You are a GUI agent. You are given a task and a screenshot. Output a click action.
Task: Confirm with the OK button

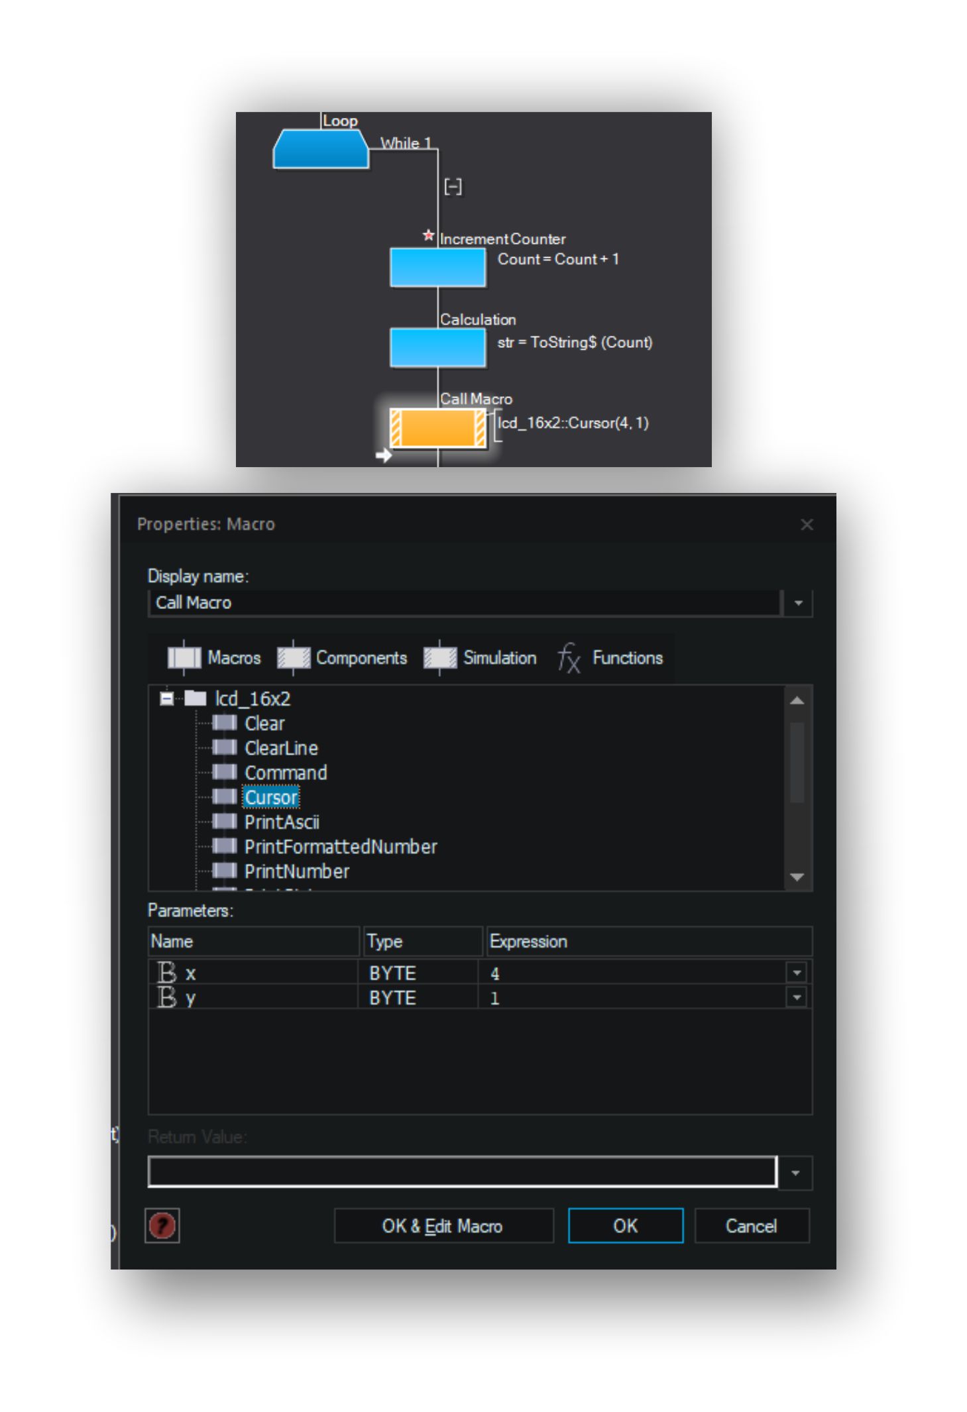point(625,1226)
